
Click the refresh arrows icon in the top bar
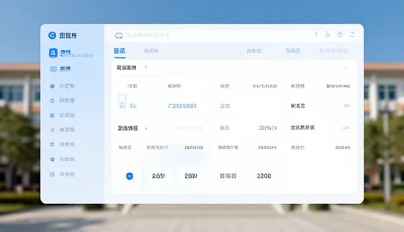pyautogui.click(x=352, y=35)
